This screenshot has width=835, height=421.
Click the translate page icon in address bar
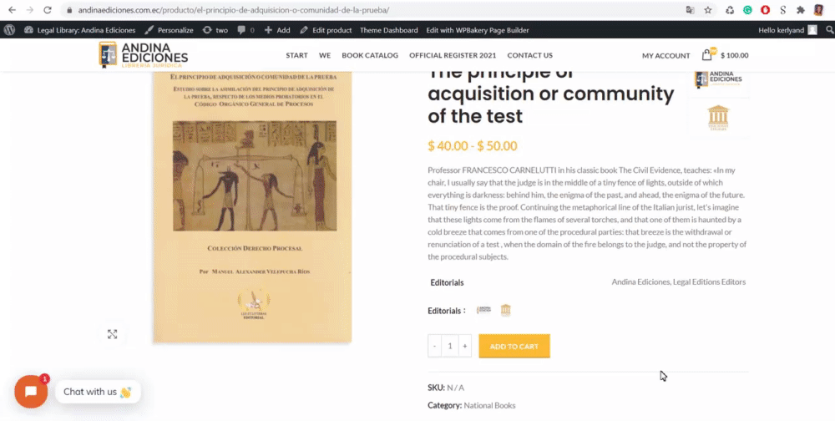tap(691, 10)
